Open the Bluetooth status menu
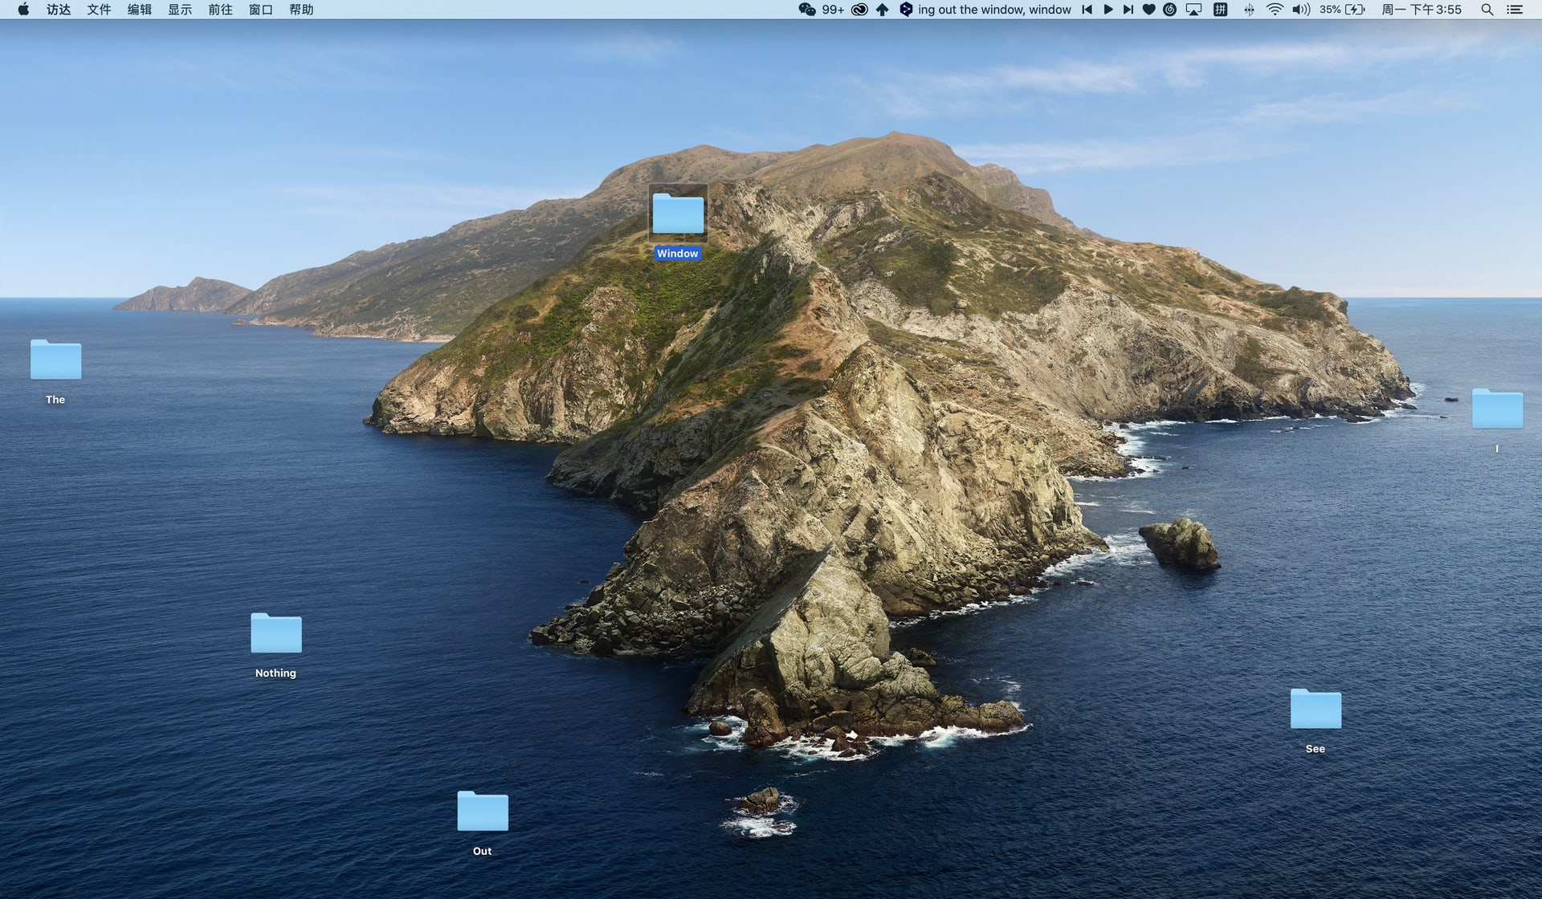Screen dimensions: 1542x899 pos(1249,10)
